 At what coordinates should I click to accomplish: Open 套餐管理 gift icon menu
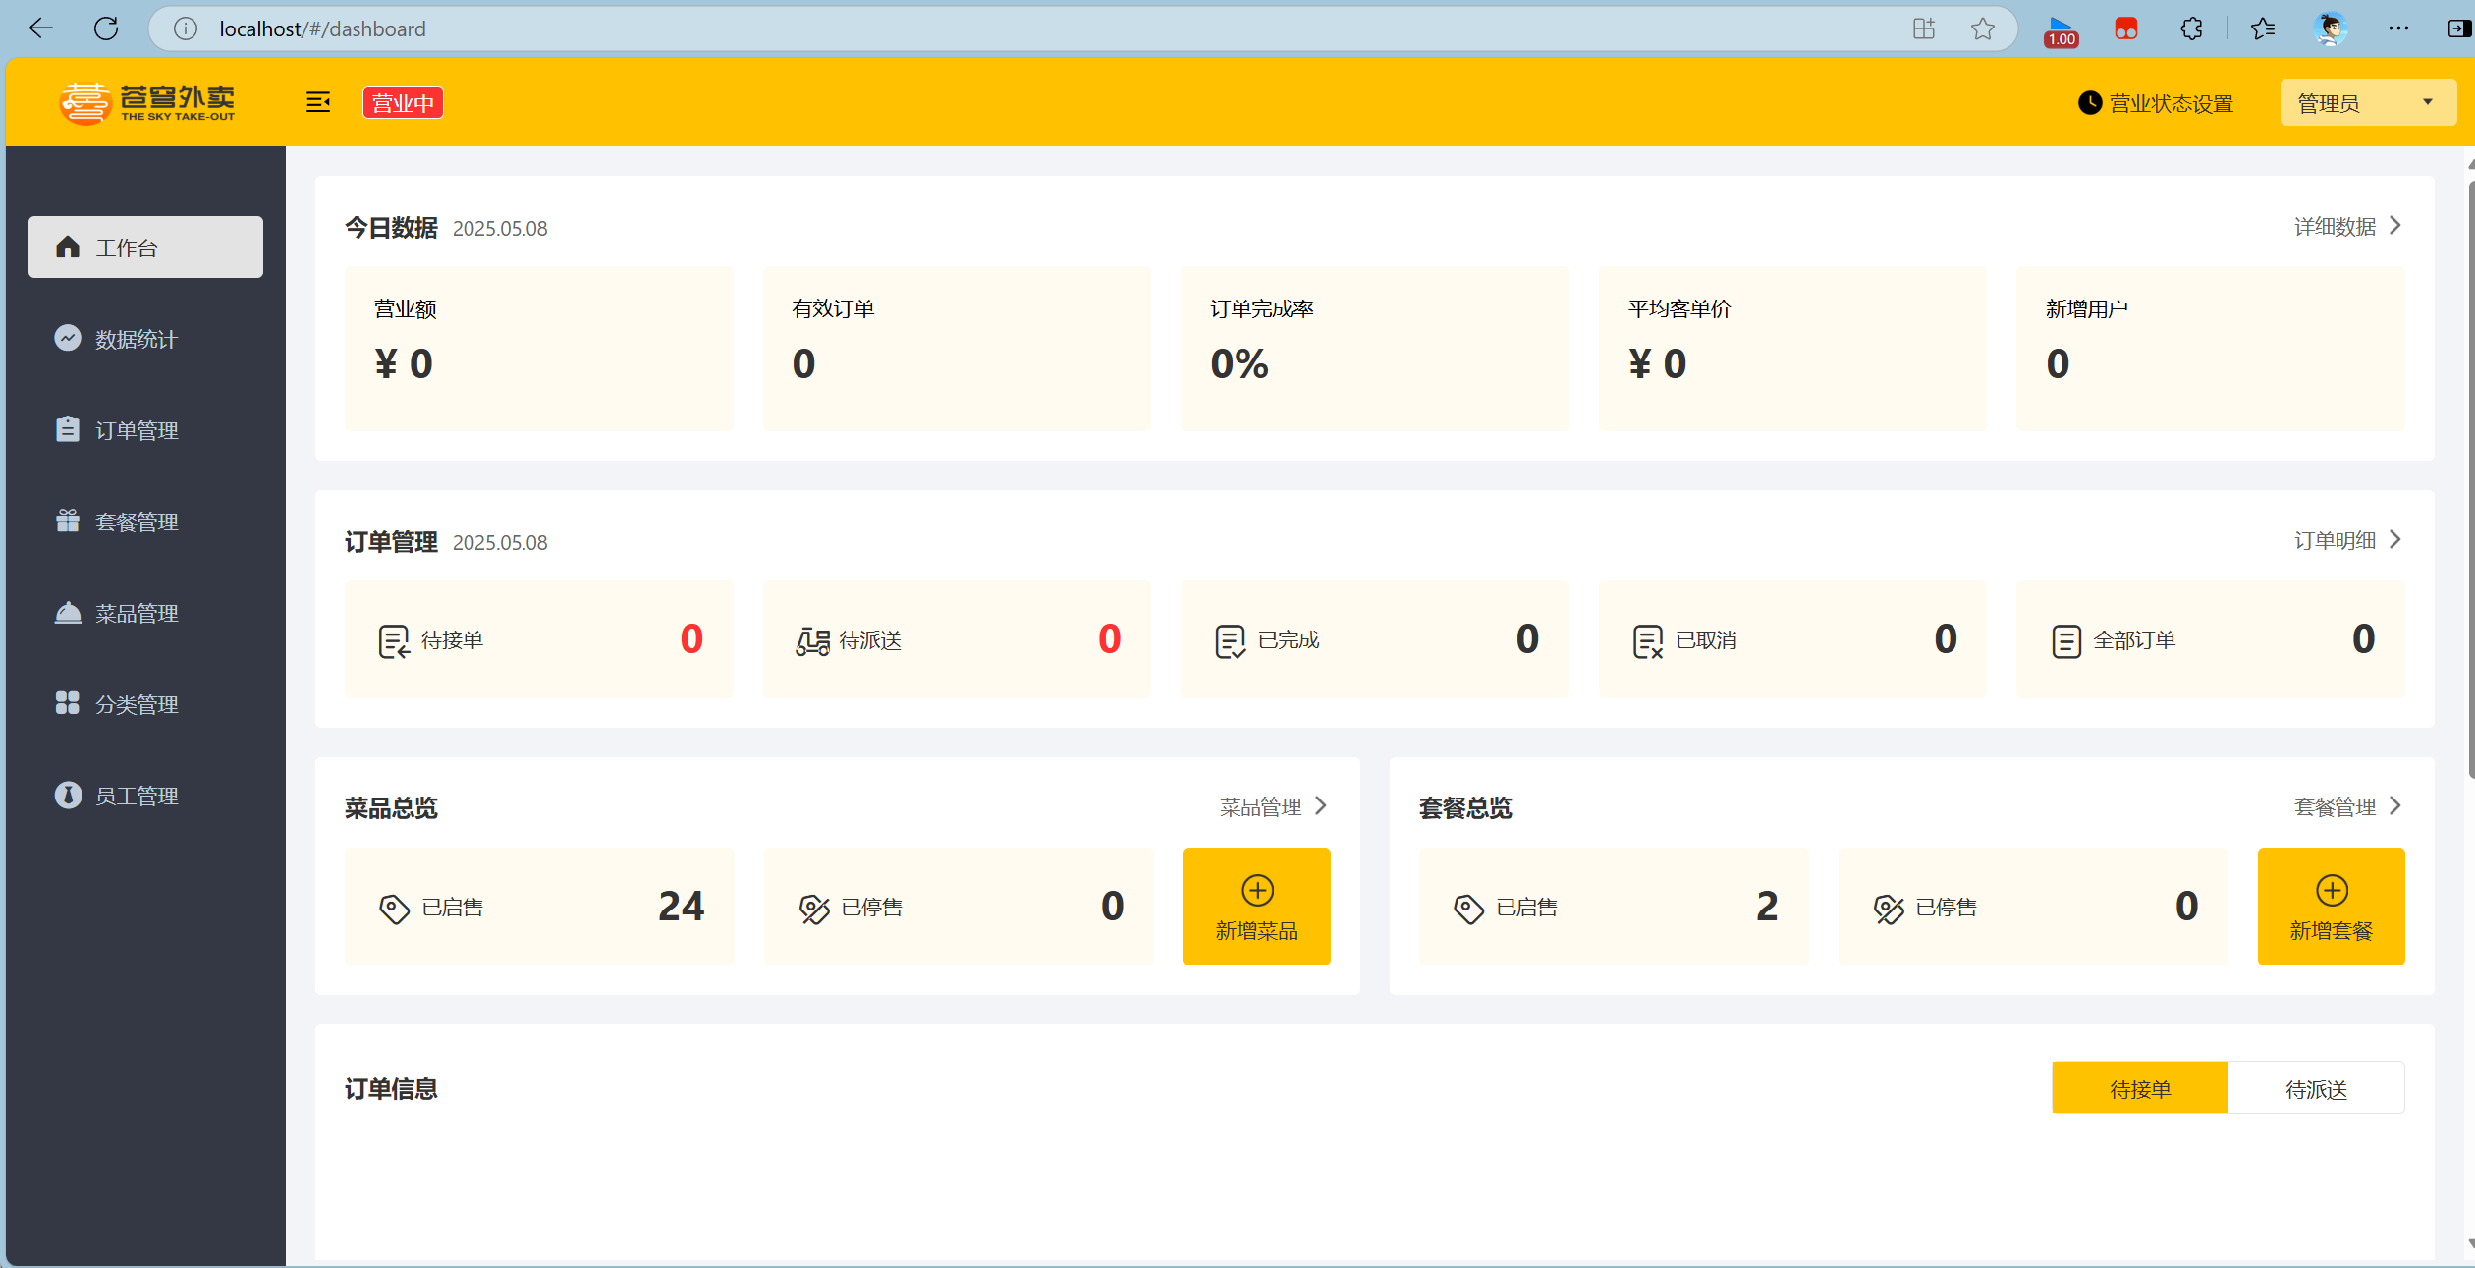tap(136, 522)
